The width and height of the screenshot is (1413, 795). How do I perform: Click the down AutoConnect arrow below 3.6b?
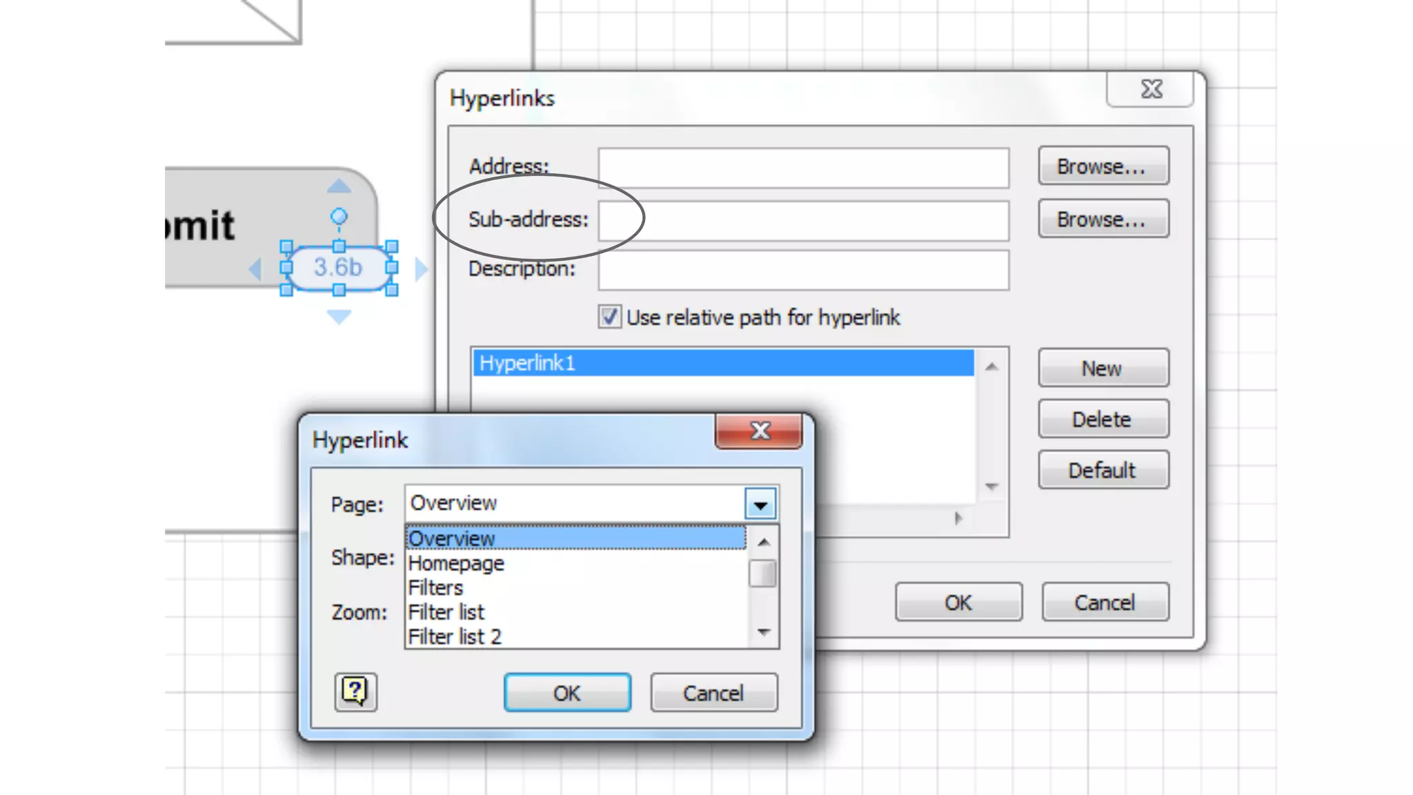tap(339, 317)
